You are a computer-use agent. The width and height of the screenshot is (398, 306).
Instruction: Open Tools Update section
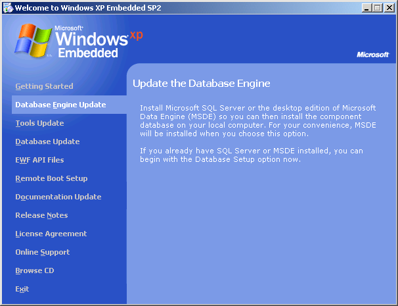[x=39, y=123]
